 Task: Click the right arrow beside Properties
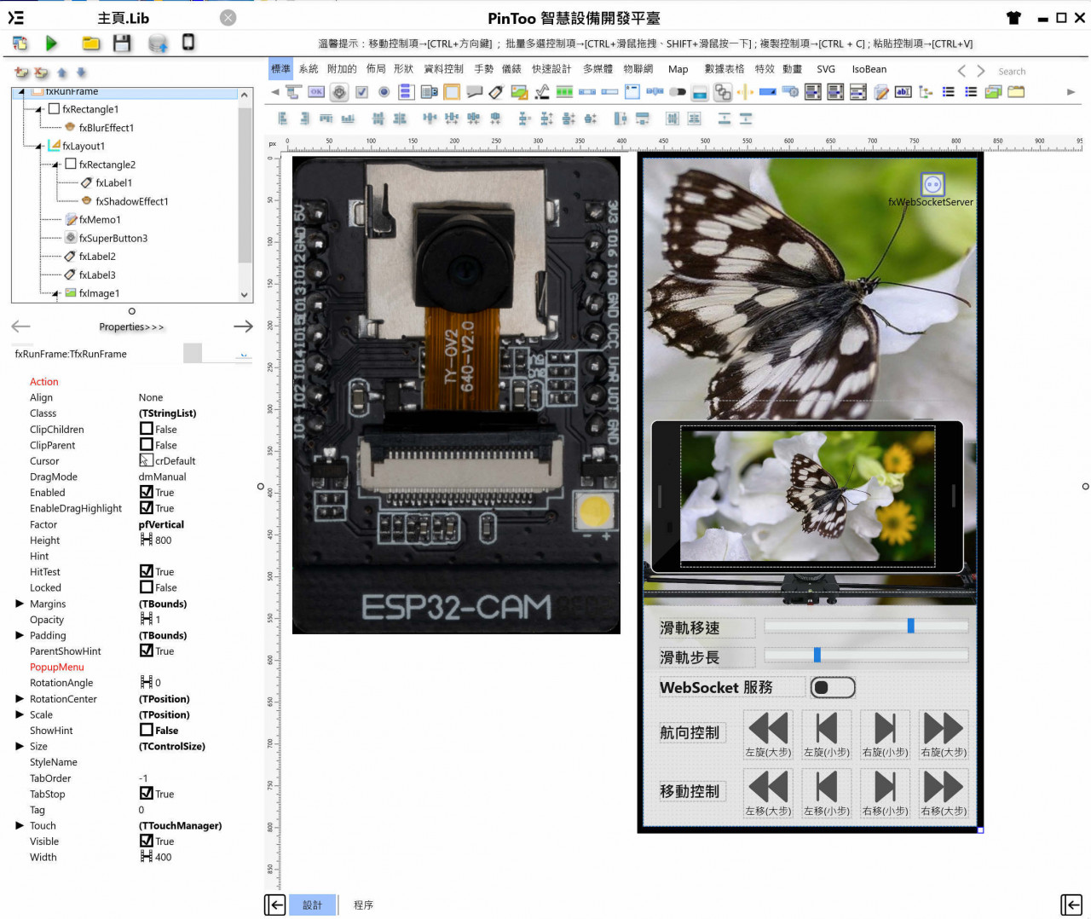pyautogui.click(x=243, y=326)
